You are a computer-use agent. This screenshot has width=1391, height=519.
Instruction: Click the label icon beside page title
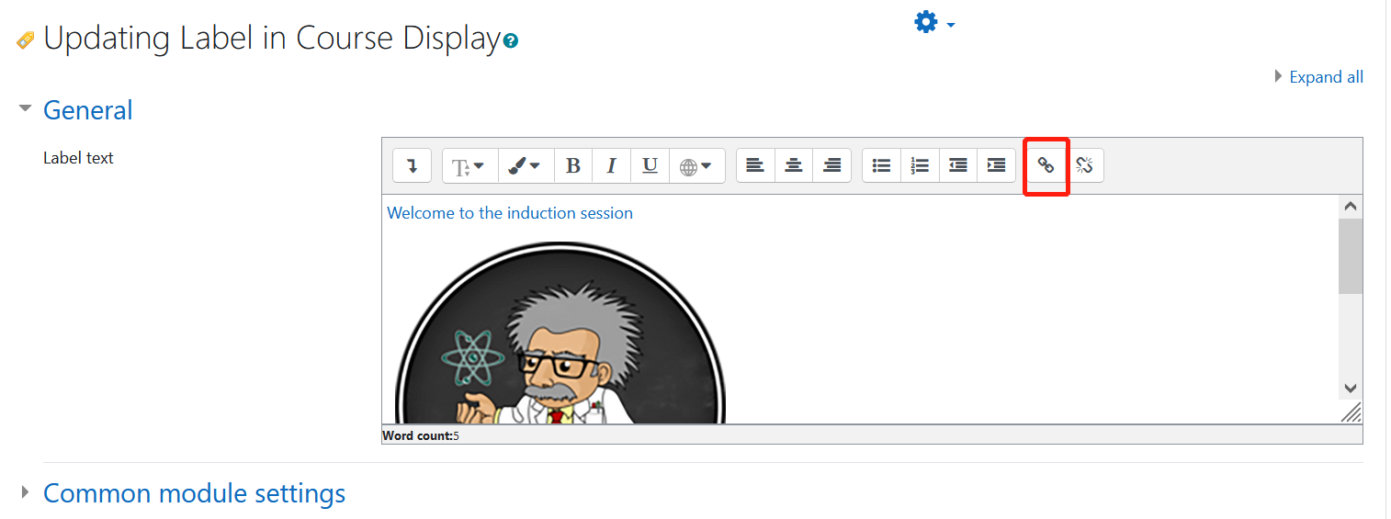(x=26, y=40)
